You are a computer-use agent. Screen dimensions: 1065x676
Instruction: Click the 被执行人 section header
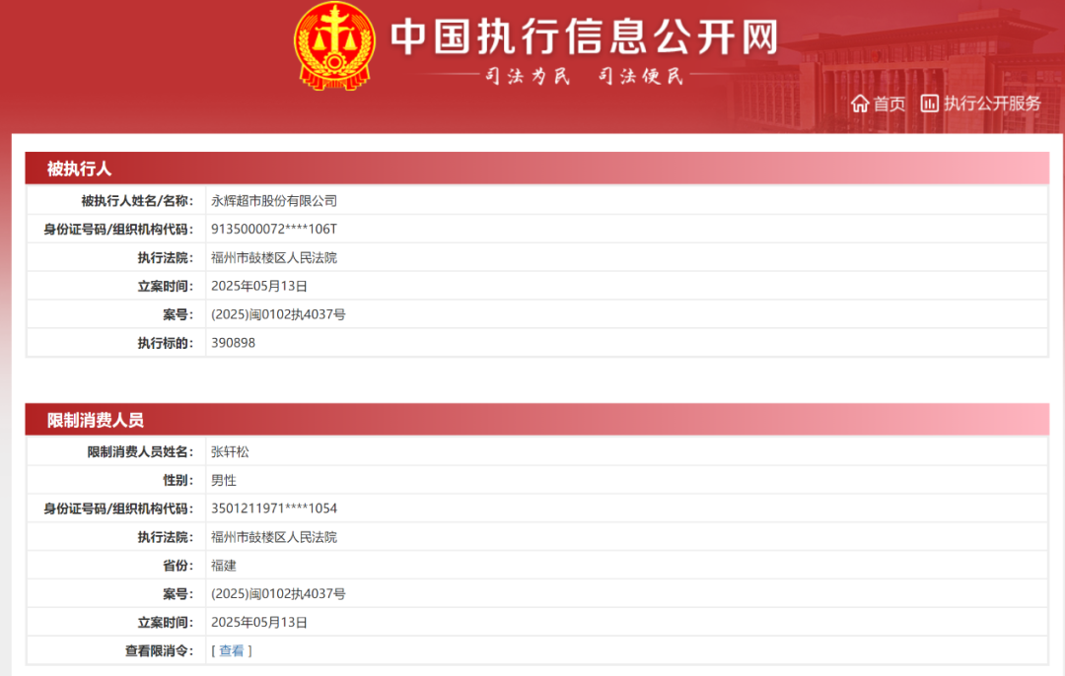pos(537,169)
